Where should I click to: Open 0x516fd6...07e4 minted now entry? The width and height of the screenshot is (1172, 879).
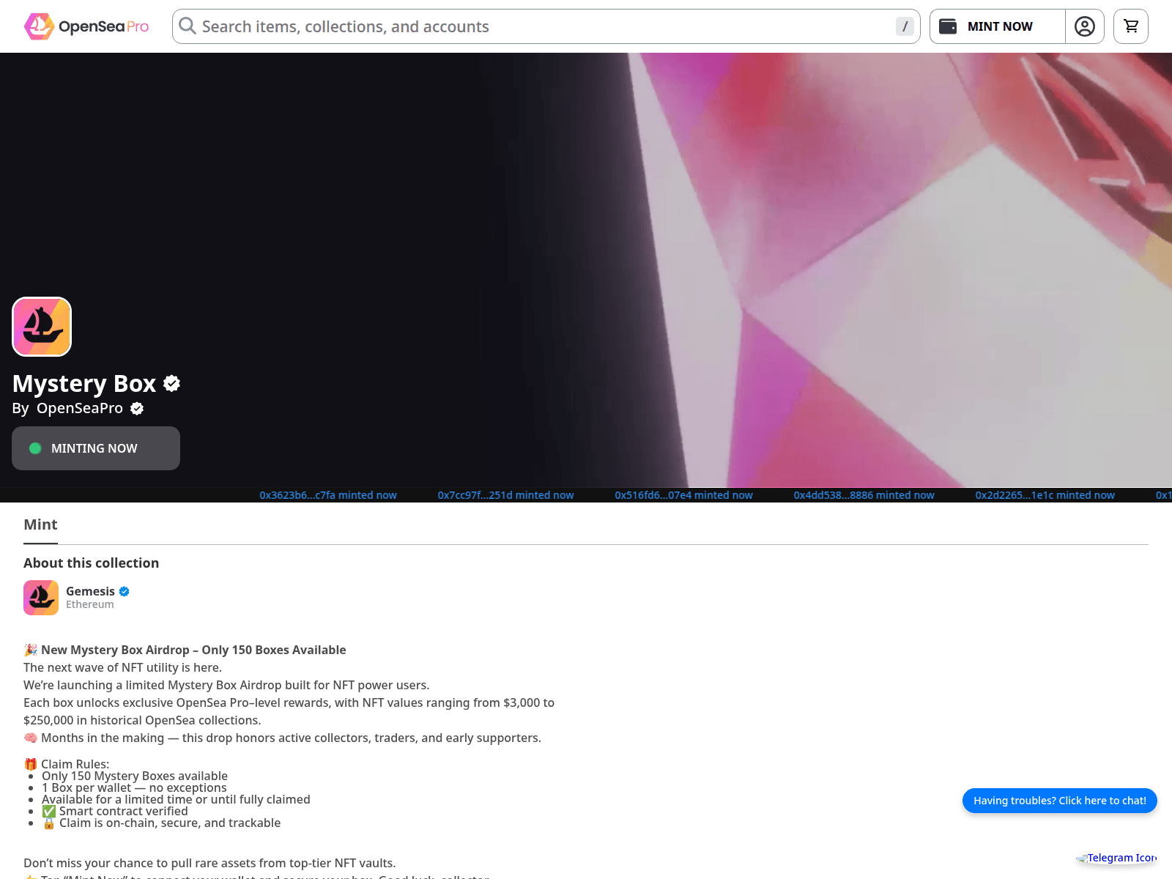click(x=683, y=495)
